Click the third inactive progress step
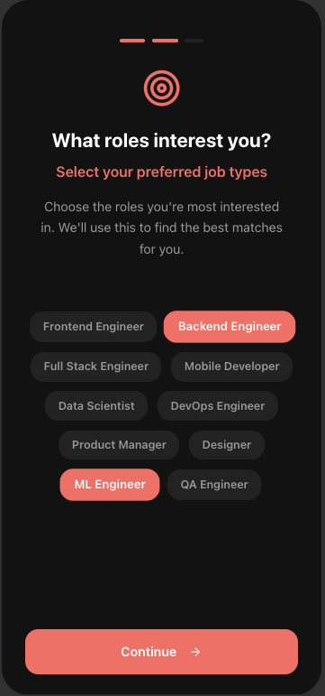Screen dimensions: 325x696 coord(194,41)
